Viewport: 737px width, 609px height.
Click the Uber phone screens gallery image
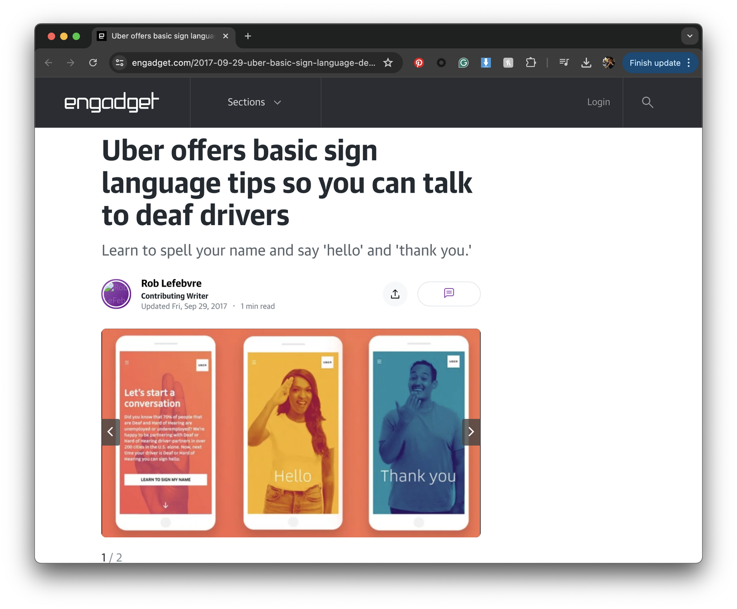coord(291,433)
